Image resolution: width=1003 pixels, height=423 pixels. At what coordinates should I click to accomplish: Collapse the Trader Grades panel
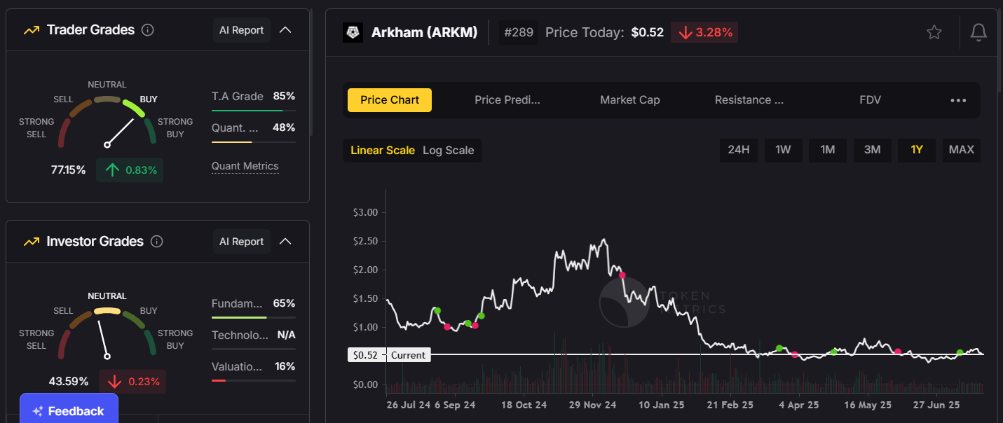click(x=285, y=30)
